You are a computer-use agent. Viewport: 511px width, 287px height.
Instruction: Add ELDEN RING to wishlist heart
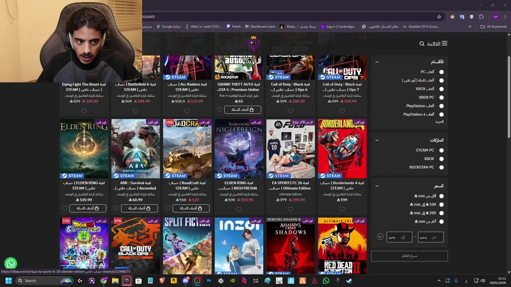[x=65, y=208]
